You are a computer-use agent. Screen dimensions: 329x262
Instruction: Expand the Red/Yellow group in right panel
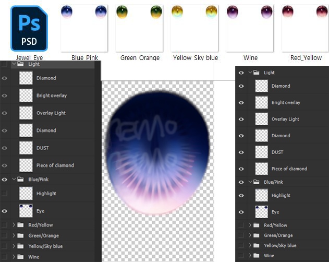250,225
